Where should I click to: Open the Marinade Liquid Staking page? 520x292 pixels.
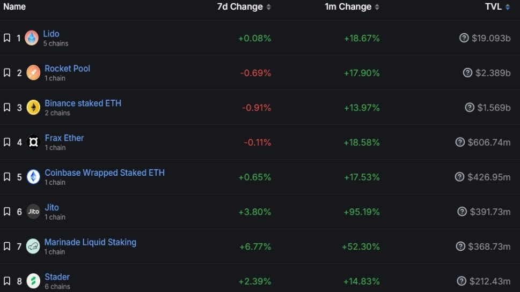coord(90,242)
